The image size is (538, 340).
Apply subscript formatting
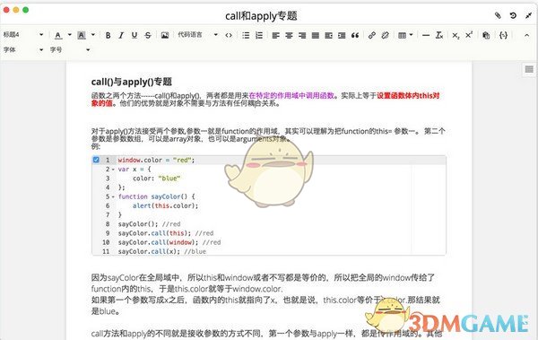pos(456,35)
